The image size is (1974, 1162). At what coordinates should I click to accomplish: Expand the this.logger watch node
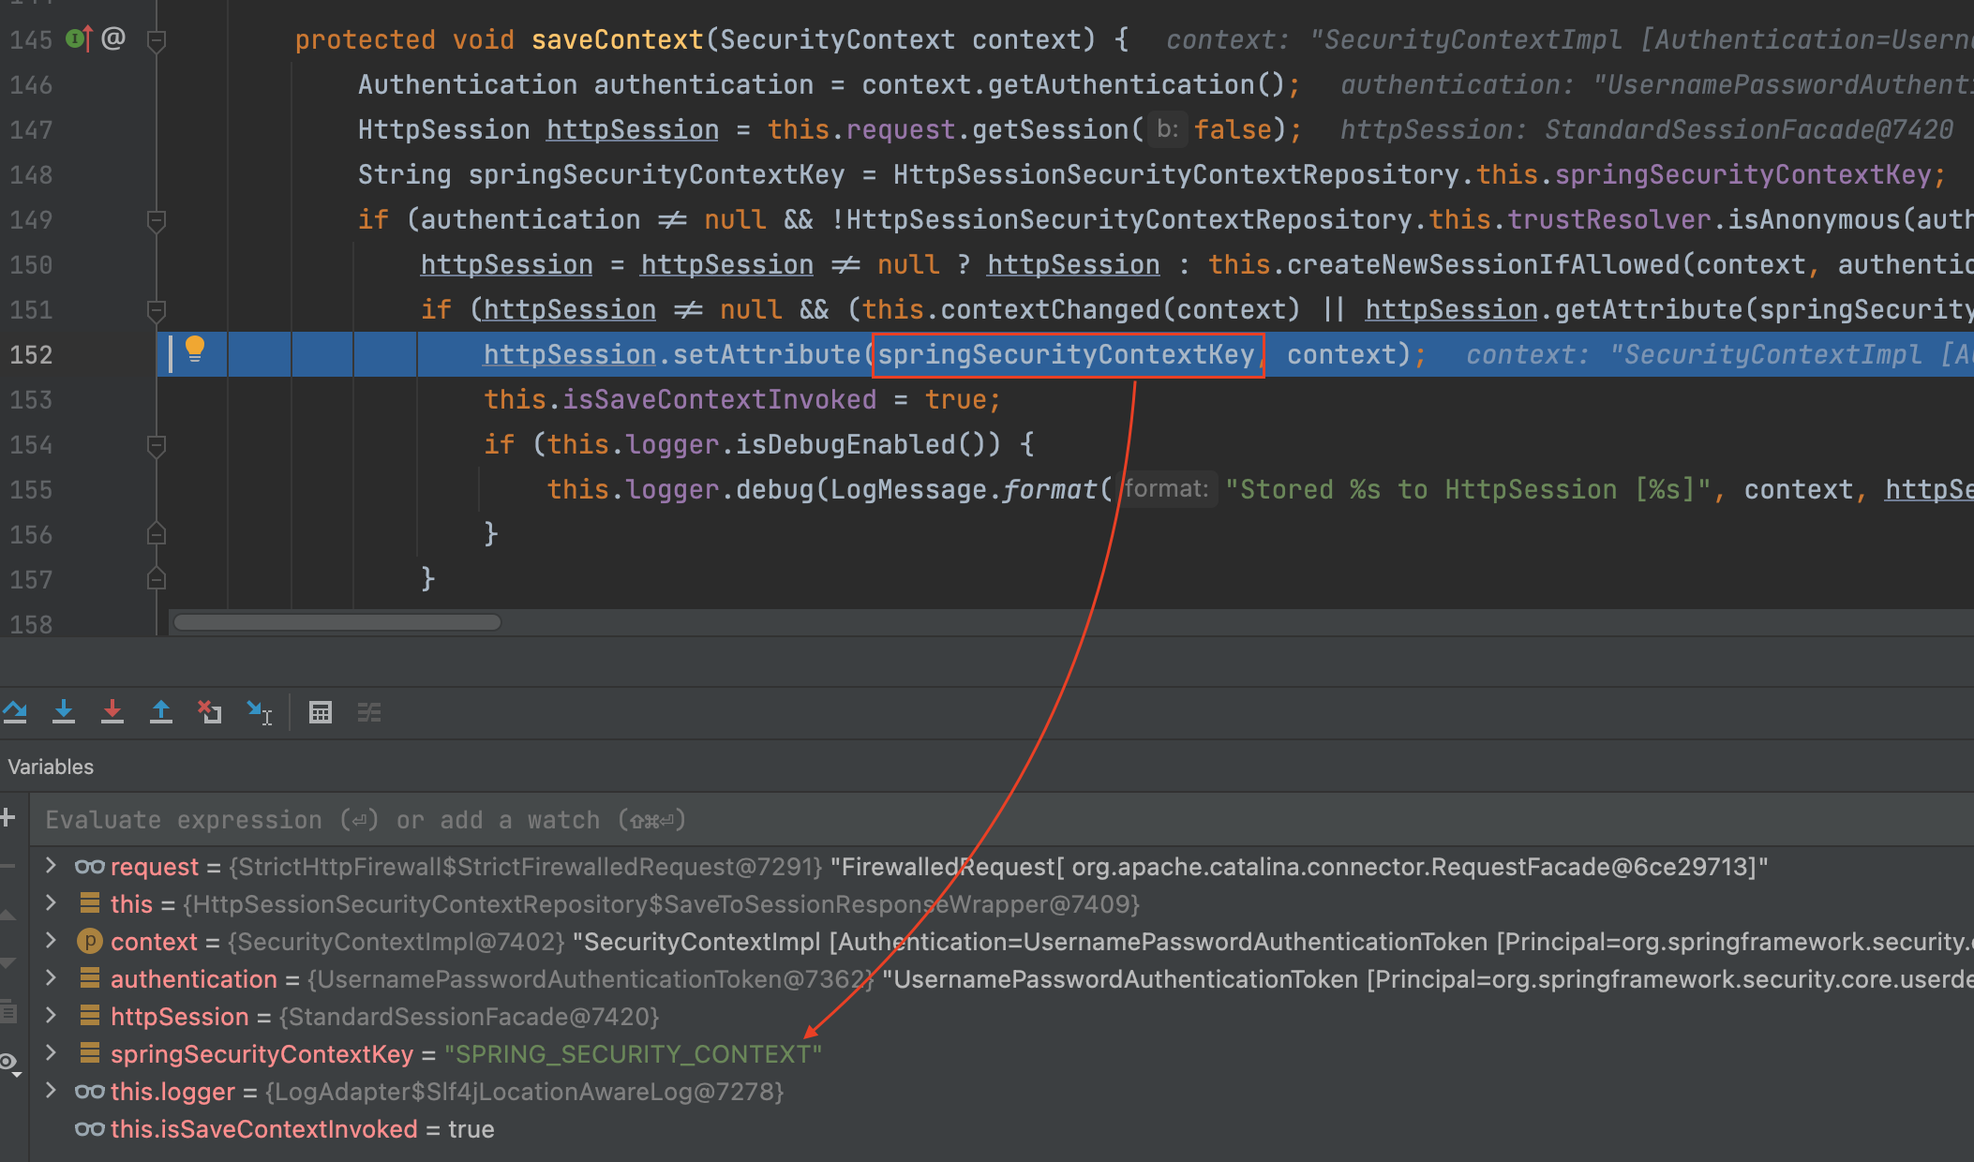coord(52,1091)
